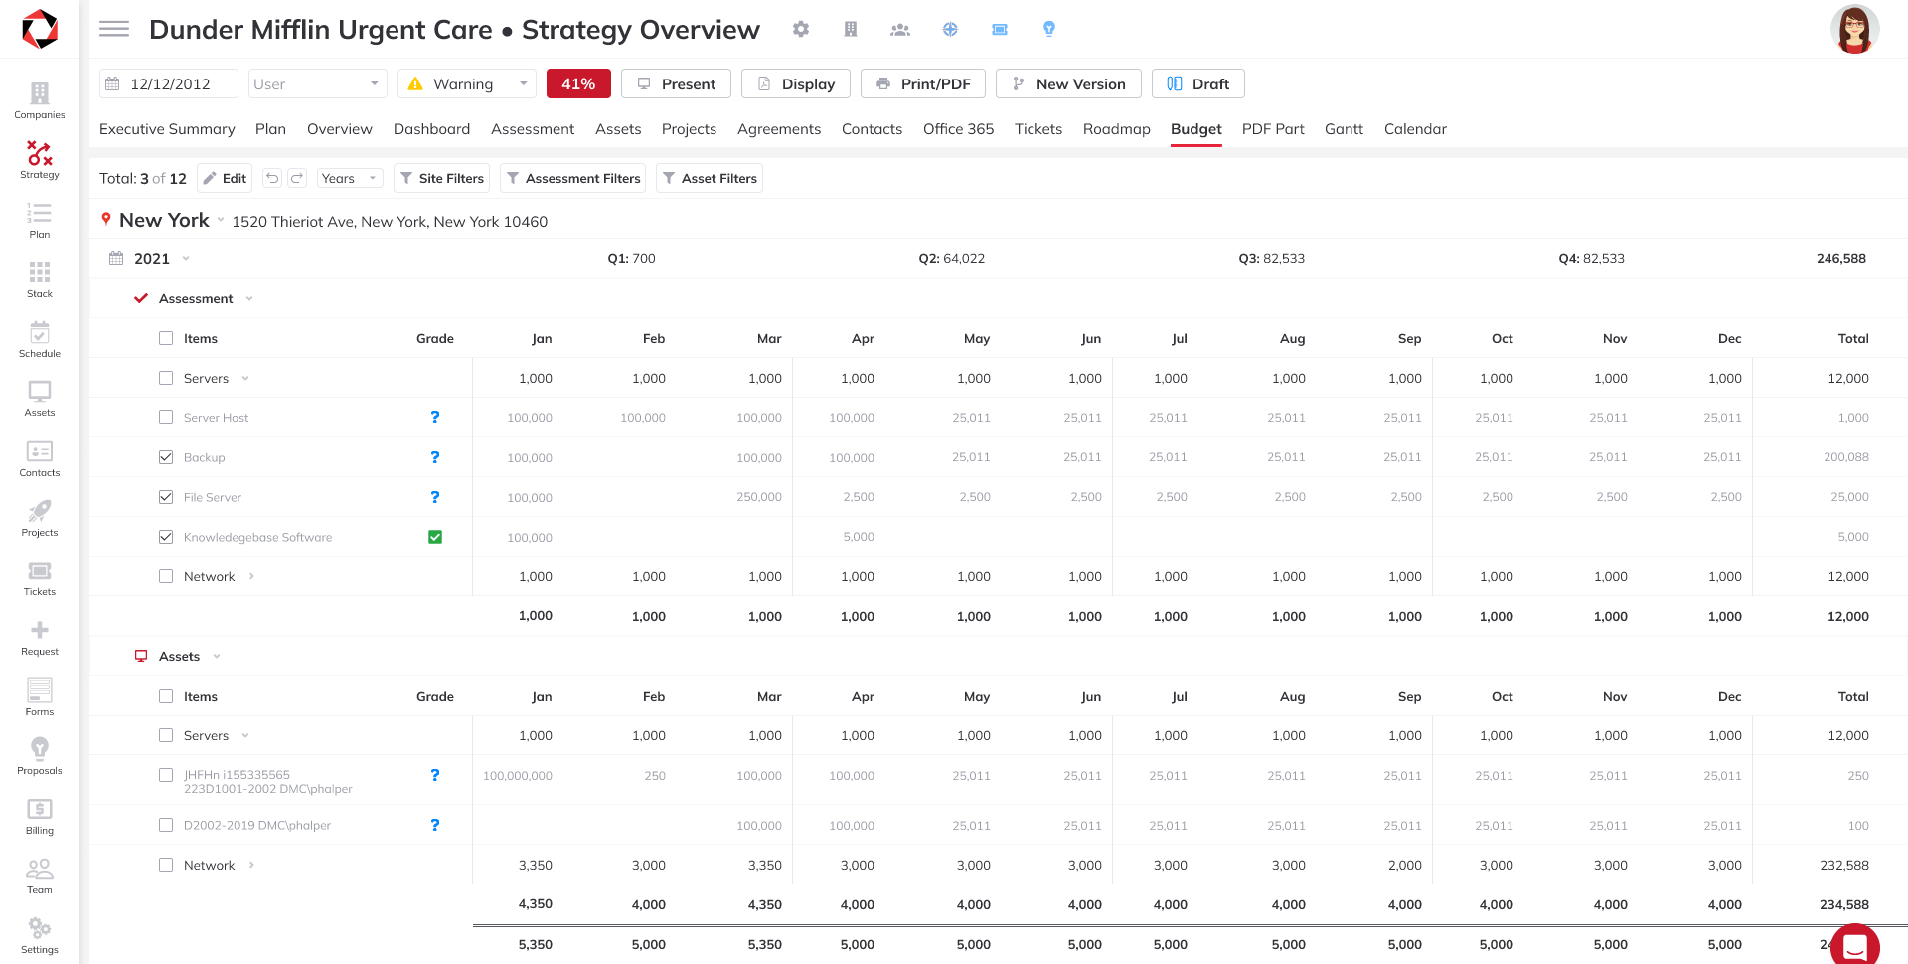
Task: Click the blue ticket icon in title bar
Action: click(x=1000, y=29)
